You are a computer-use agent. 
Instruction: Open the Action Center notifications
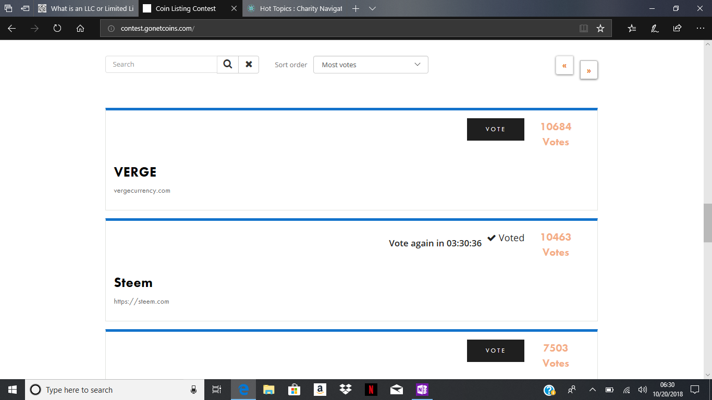[694, 390]
